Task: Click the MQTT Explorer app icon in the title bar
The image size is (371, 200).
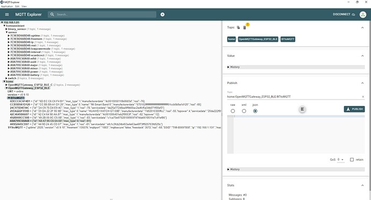Action: 2,2
